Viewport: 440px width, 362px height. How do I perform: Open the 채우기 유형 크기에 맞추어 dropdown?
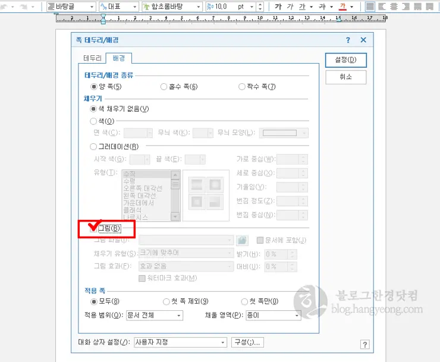186,253
